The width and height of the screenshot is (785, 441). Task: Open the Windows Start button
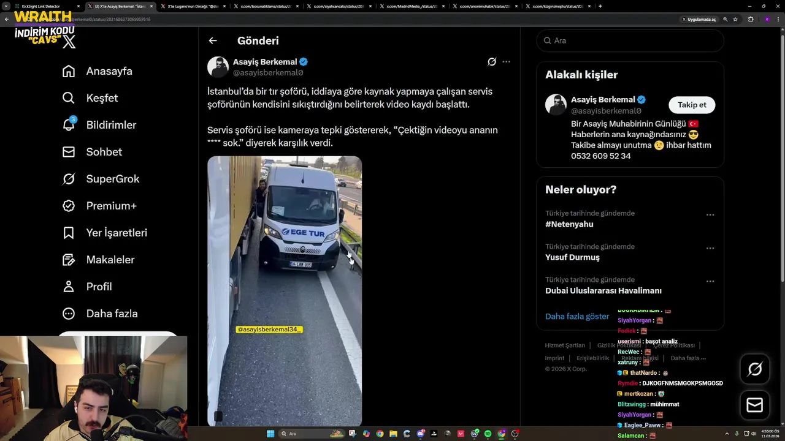pos(270,434)
